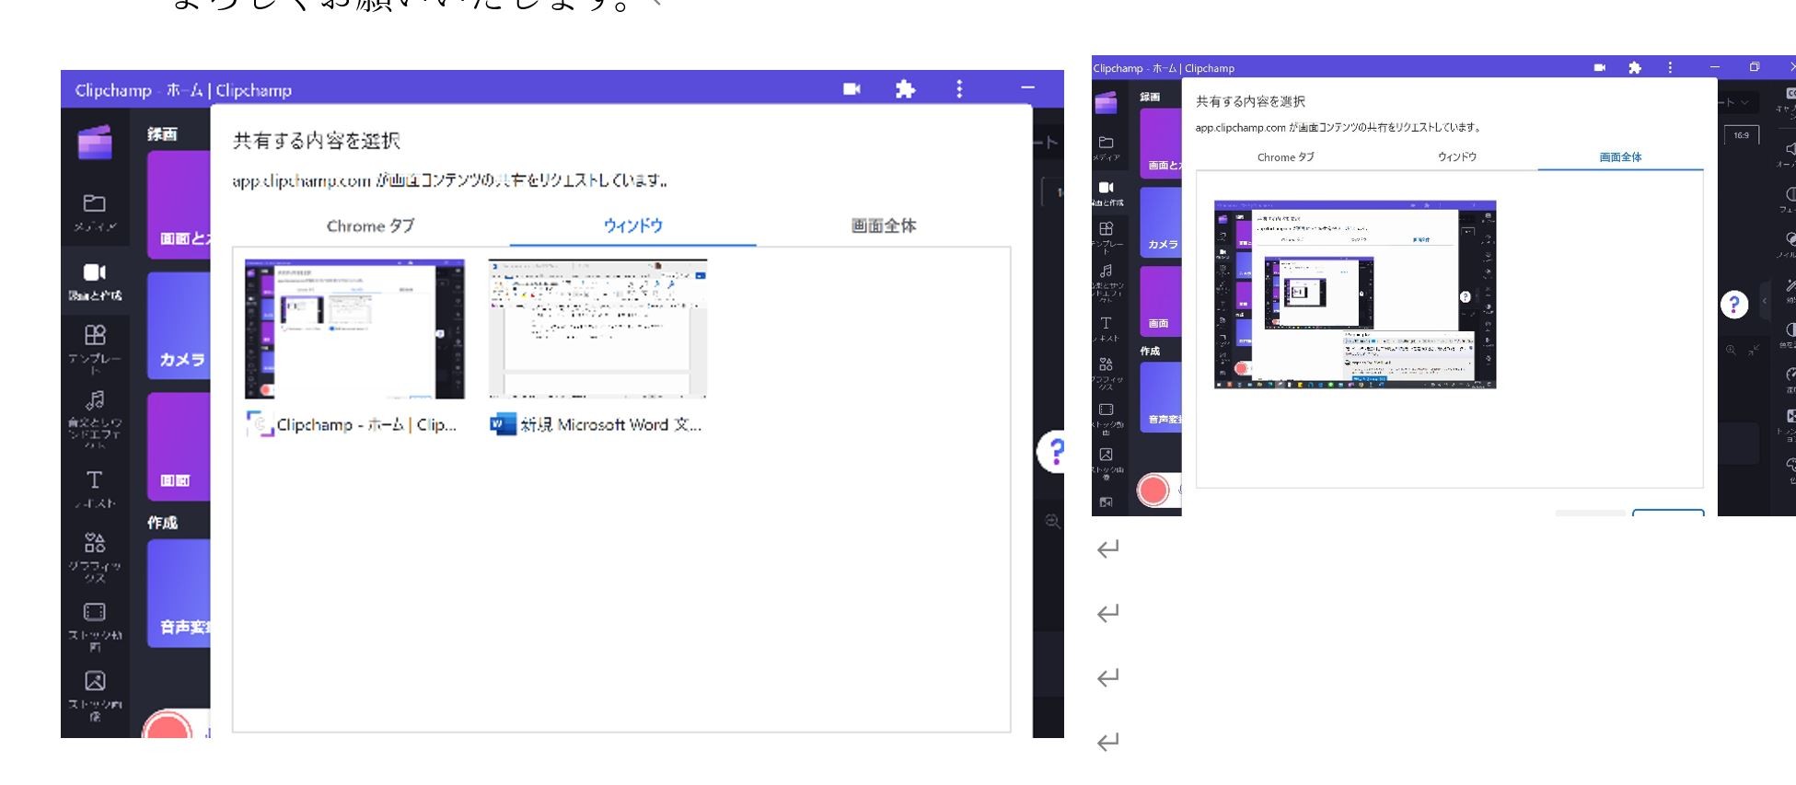1796x785 pixels.
Task: Collapse side panel chevron beside help in right screenshot
Action: pyautogui.click(x=1765, y=302)
